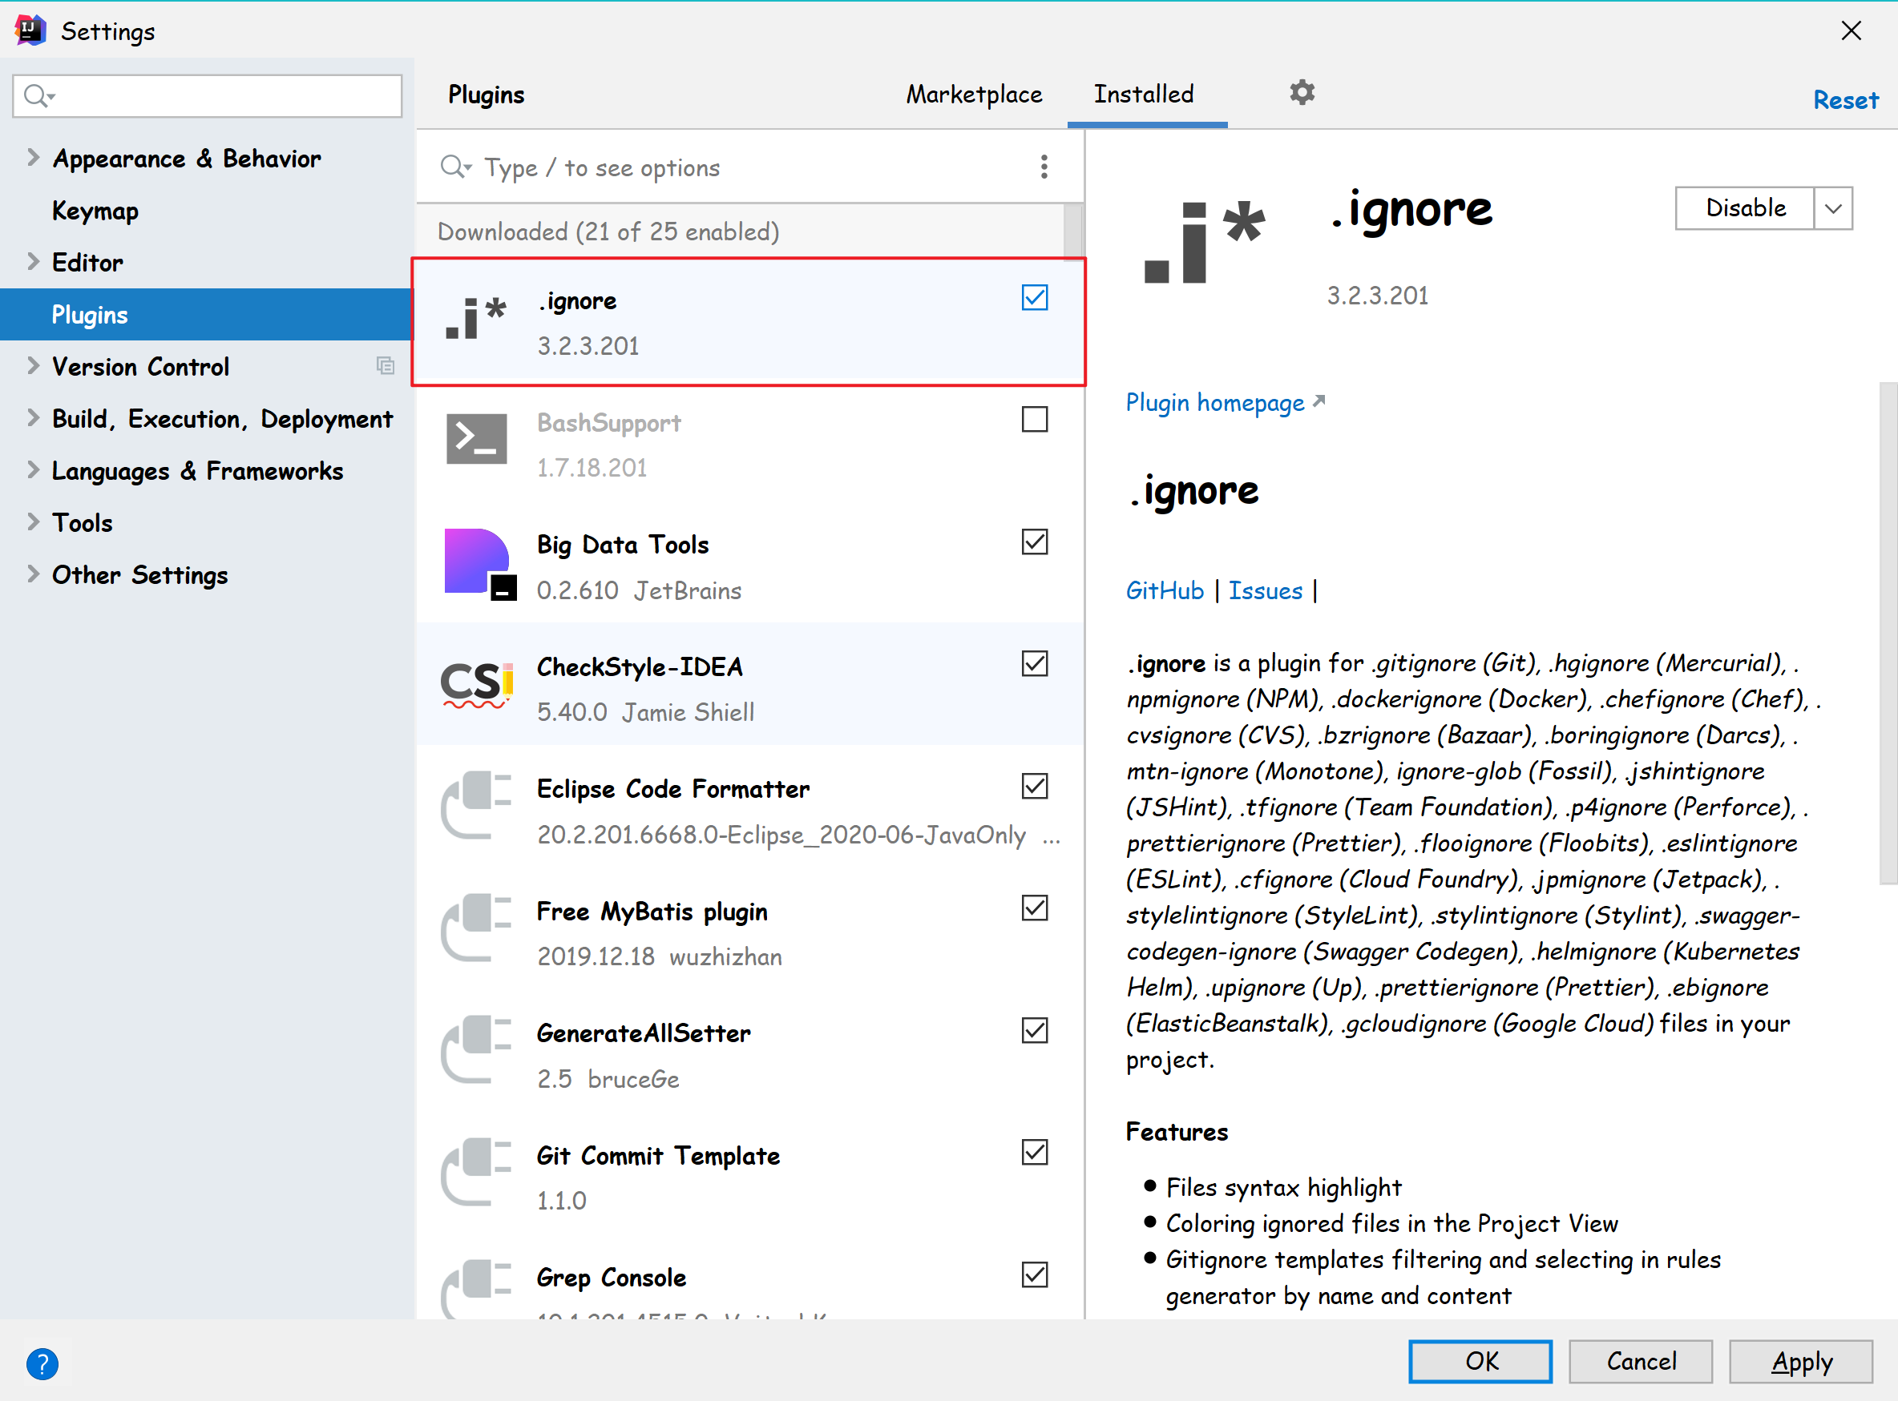The image size is (1898, 1401).
Task: Uncheck the .ignore plugin checkbox
Action: (1034, 298)
